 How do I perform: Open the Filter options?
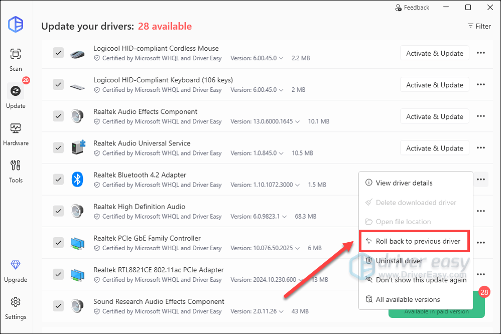479,26
